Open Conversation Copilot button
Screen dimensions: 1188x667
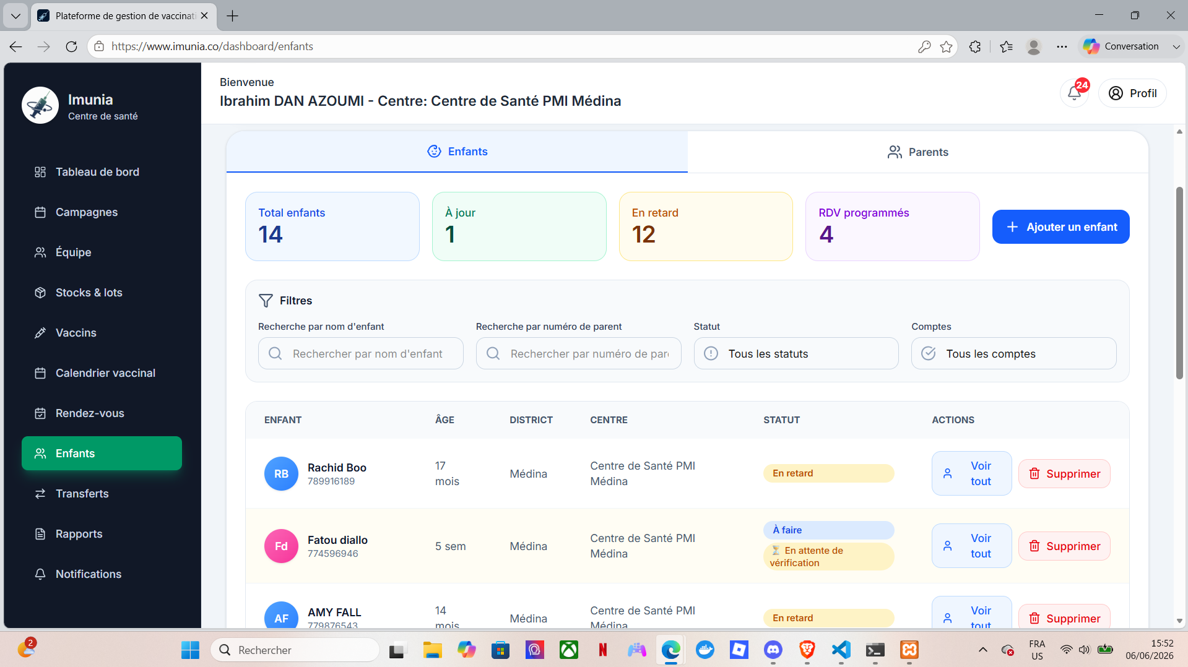tap(1121, 46)
